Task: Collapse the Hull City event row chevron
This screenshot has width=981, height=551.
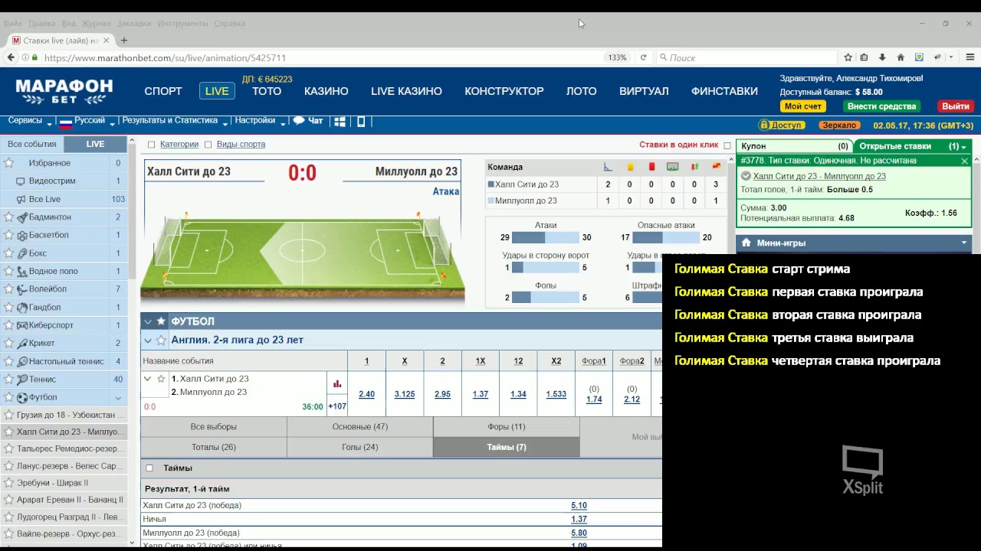Action: [148, 379]
